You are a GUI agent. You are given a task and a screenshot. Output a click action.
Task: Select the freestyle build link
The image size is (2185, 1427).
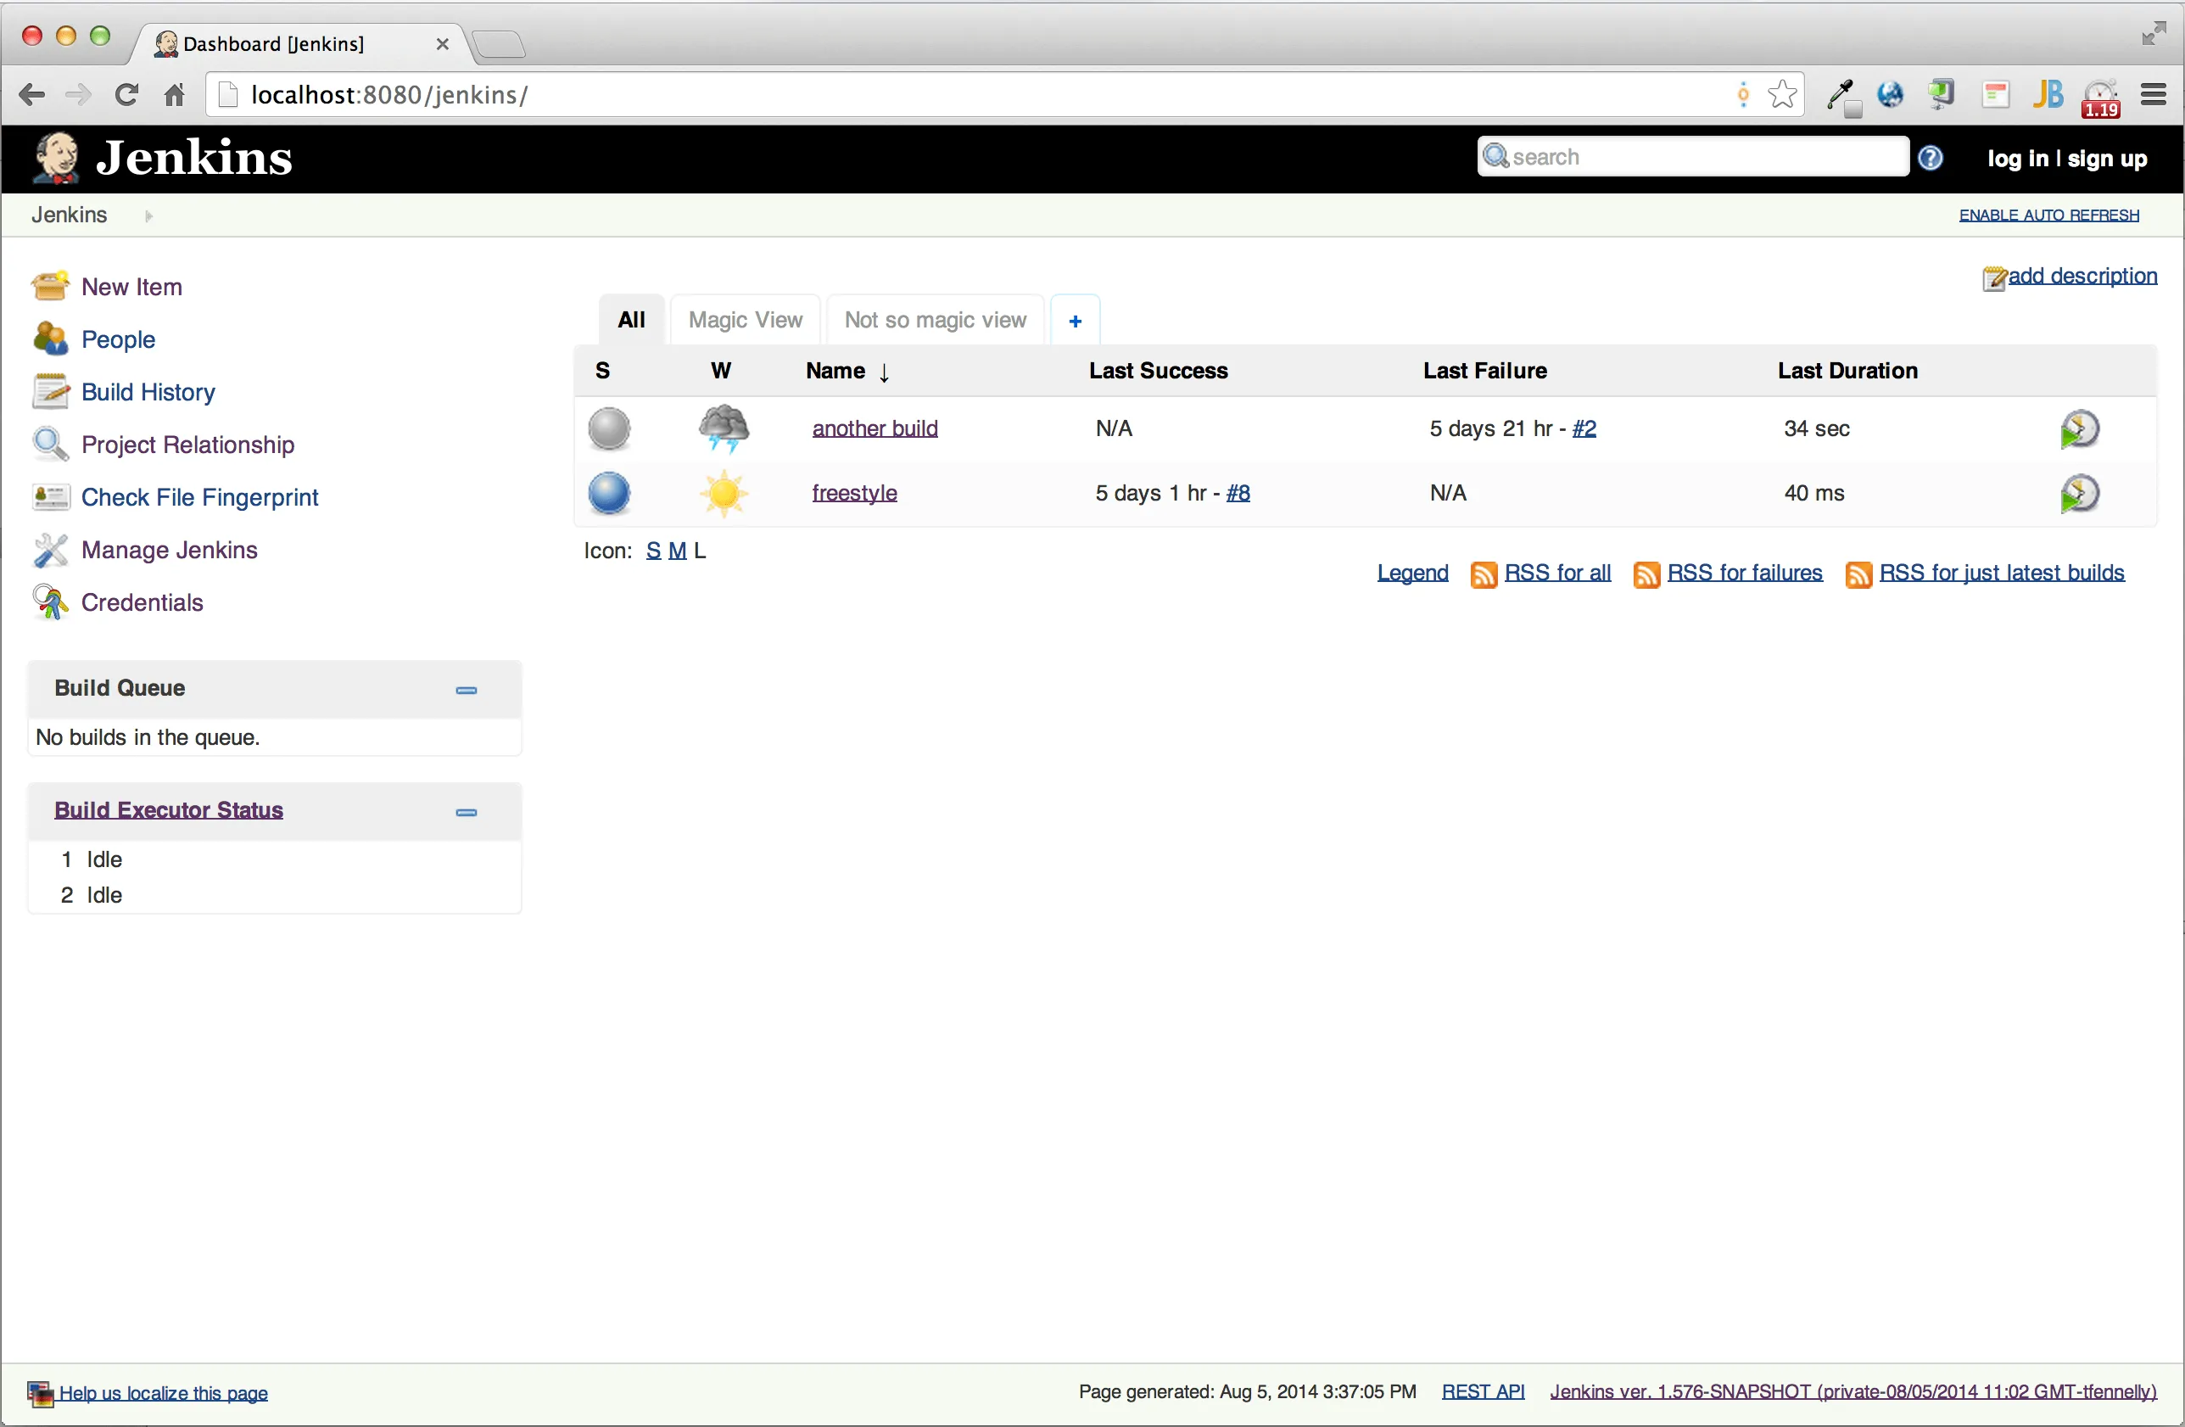click(853, 492)
